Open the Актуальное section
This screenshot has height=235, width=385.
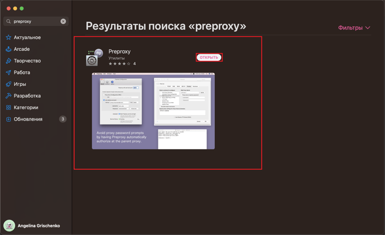click(27, 37)
